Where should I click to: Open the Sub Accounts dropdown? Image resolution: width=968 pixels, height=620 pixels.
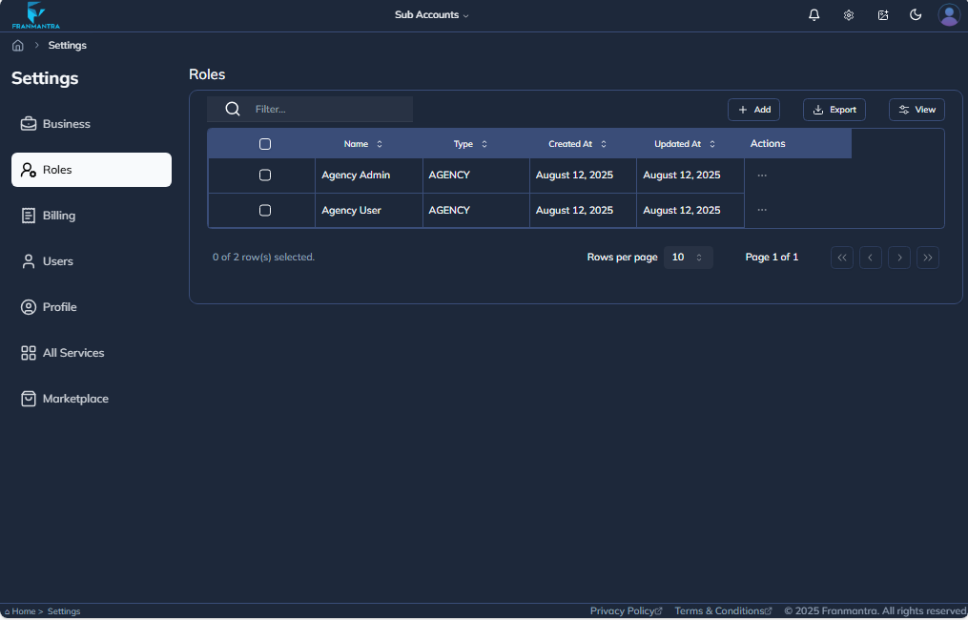[431, 14]
